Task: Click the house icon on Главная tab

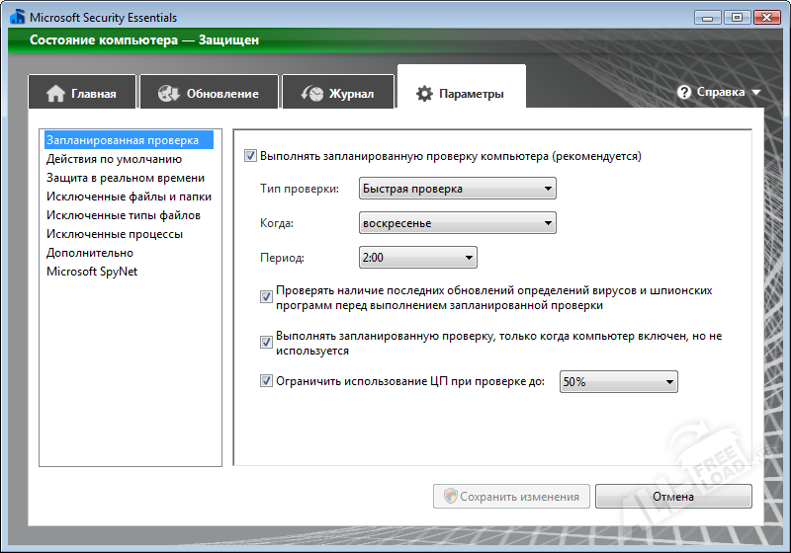Action: point(55,94)
